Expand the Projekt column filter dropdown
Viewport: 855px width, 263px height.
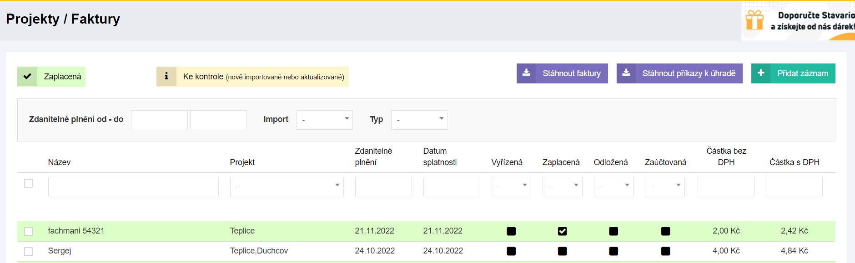point(287,186)
